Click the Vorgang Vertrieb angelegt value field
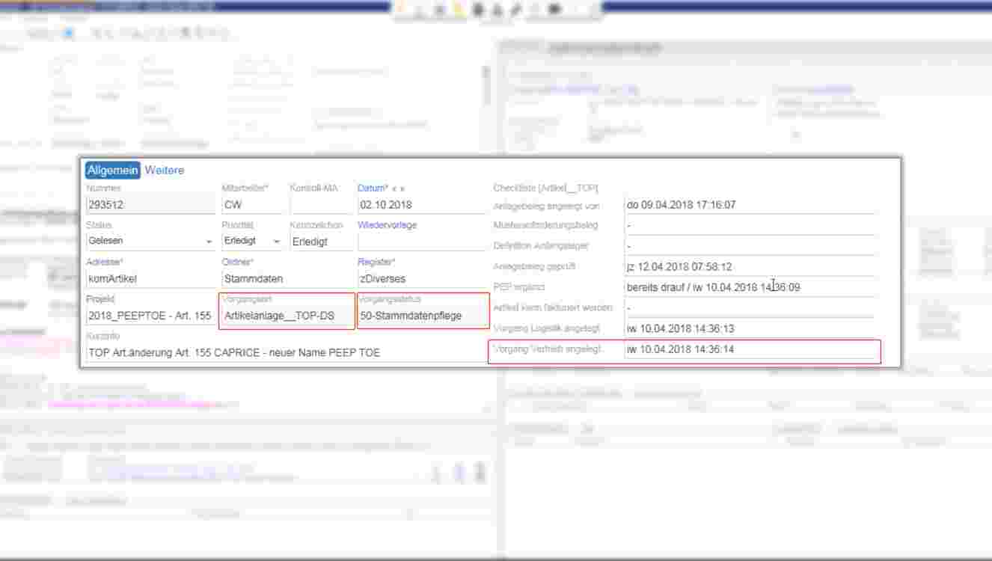This screenshot has height=561, width=992. (748, 349)
